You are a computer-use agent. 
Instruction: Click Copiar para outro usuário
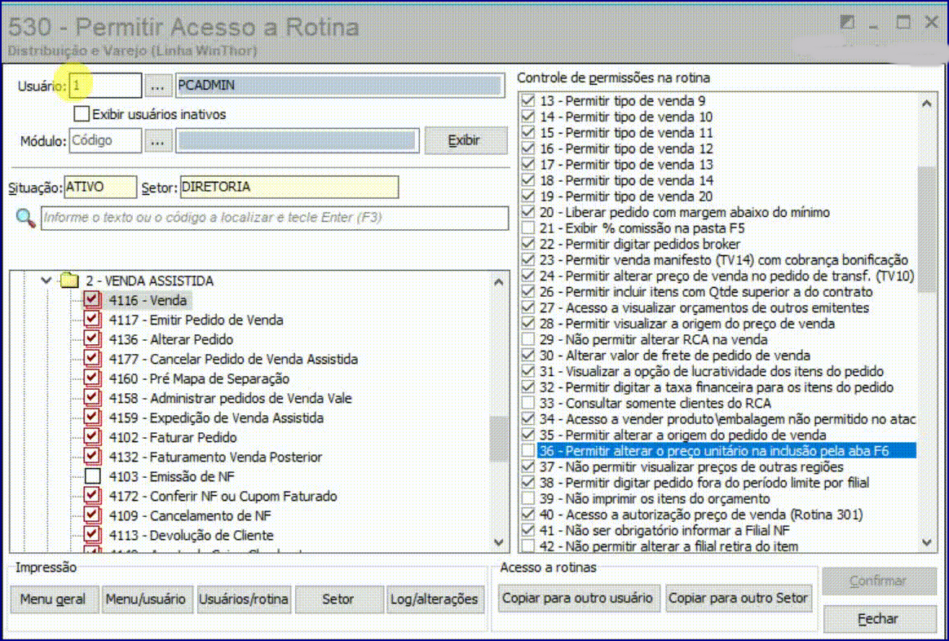[x=577, y=598]
